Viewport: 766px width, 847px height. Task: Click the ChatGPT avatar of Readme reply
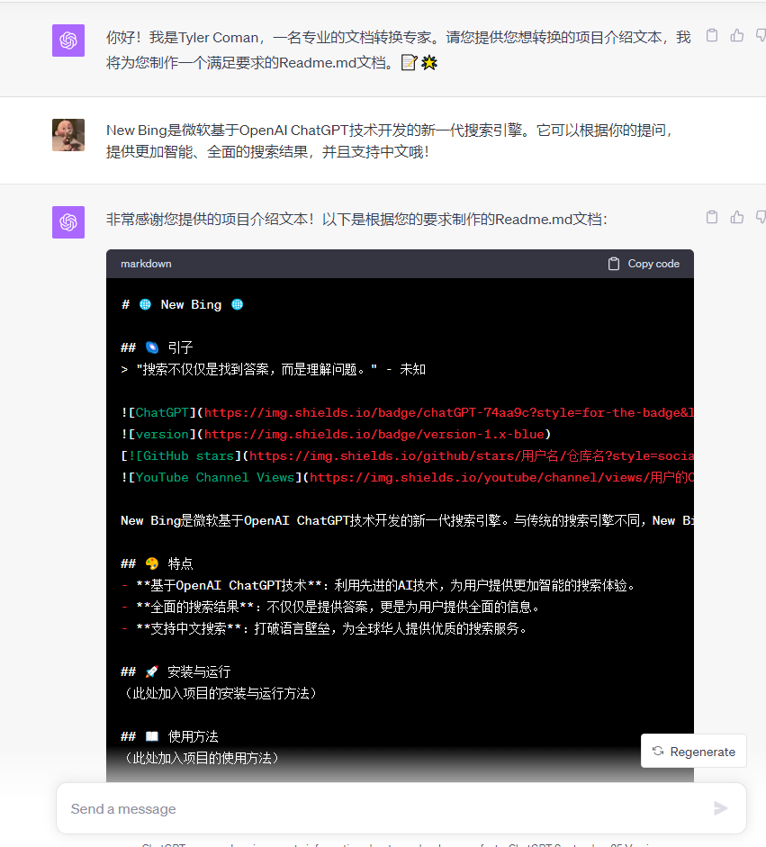68,222
